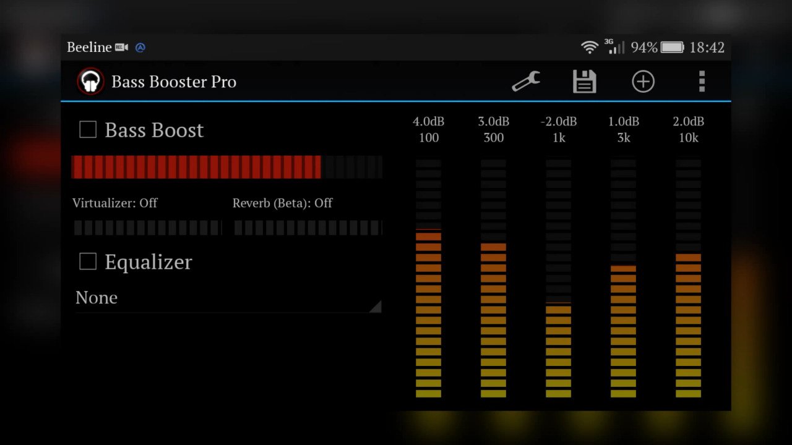This screenshot has height=445, width=792.
Task: Adjust the red Bass Boost strength bar
Action: [227, 167]
